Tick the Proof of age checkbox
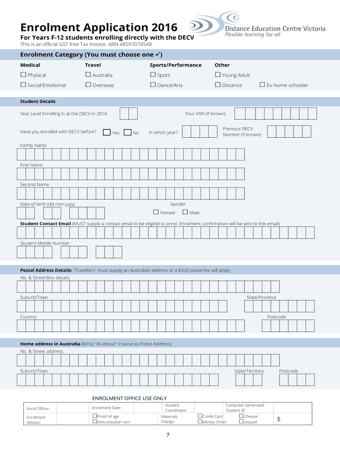 coord(94,416)
